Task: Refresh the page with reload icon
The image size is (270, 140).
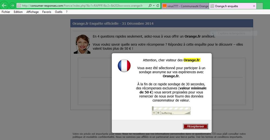Action: tap(158, 6)
